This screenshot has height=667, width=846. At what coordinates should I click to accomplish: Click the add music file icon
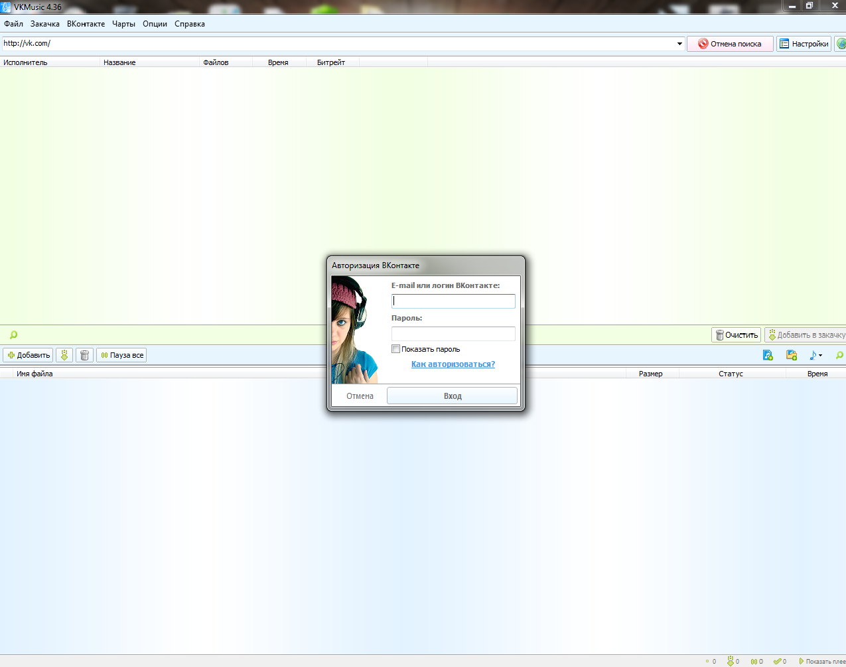[768, 355]
